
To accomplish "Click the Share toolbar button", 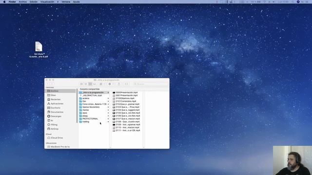I will pos(119,84).
